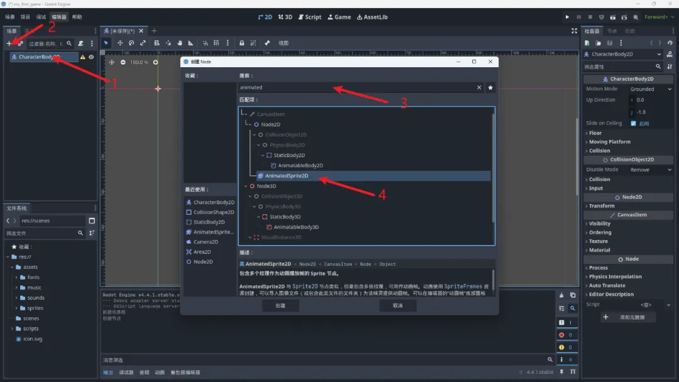The image size is (679, 382).
Task: Expand the Floor section in inspector
Action: pos(595,133)
